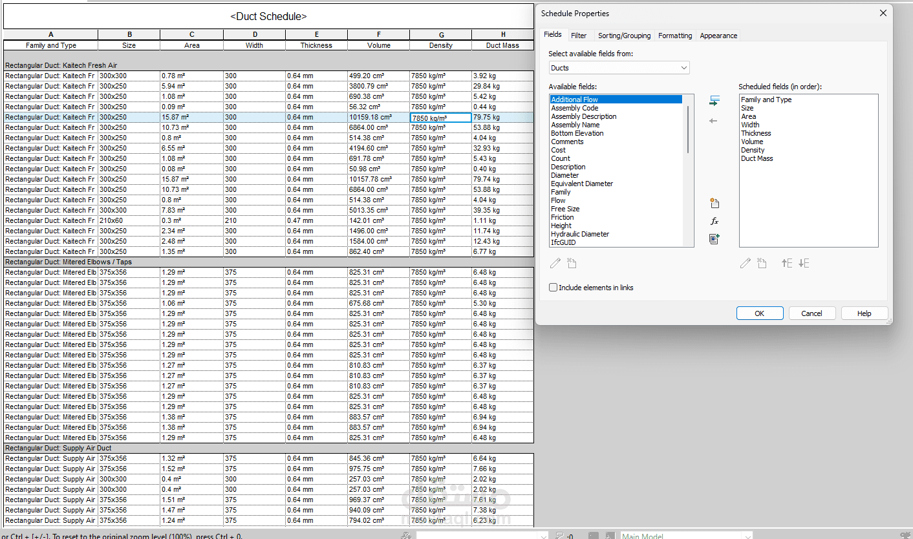The height and width of the screenshot is (539, 913).
Task: Enable Include elements in links checkbox
Action: click(553, 288)
